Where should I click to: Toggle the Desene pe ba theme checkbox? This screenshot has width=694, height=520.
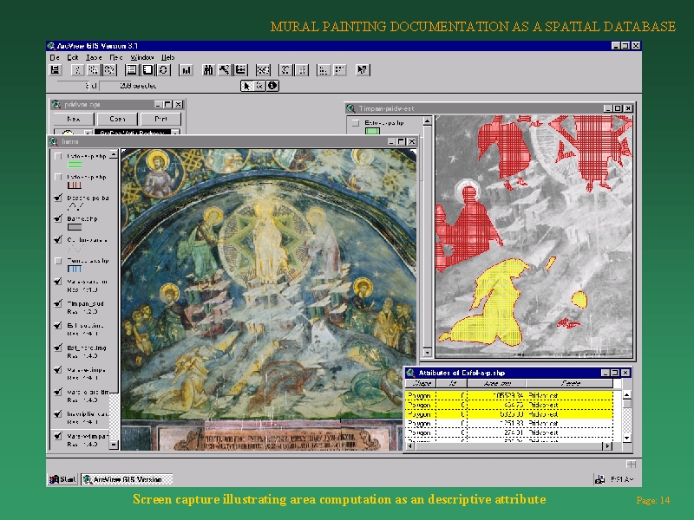tap(58, 198)
